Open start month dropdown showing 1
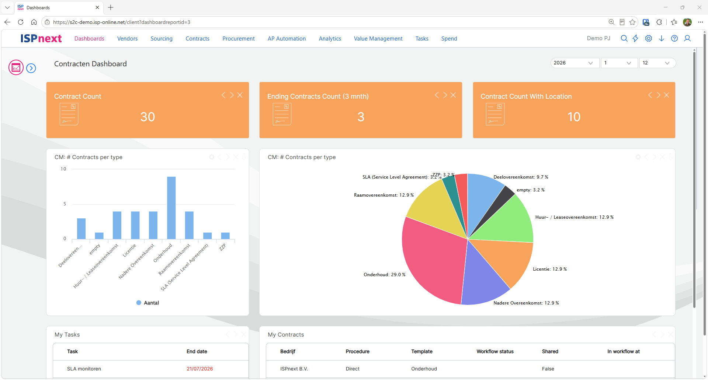This screenshot has height=380, width=708. tap(618, 63)
